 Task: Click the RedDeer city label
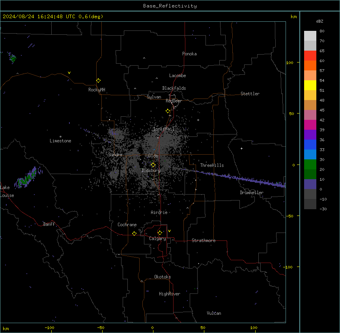click(x=174, y=100)
